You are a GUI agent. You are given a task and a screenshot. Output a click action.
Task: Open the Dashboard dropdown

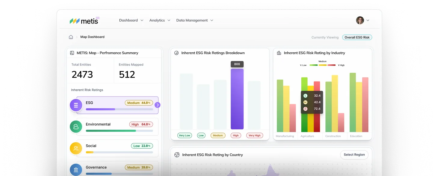pos(131,20)
